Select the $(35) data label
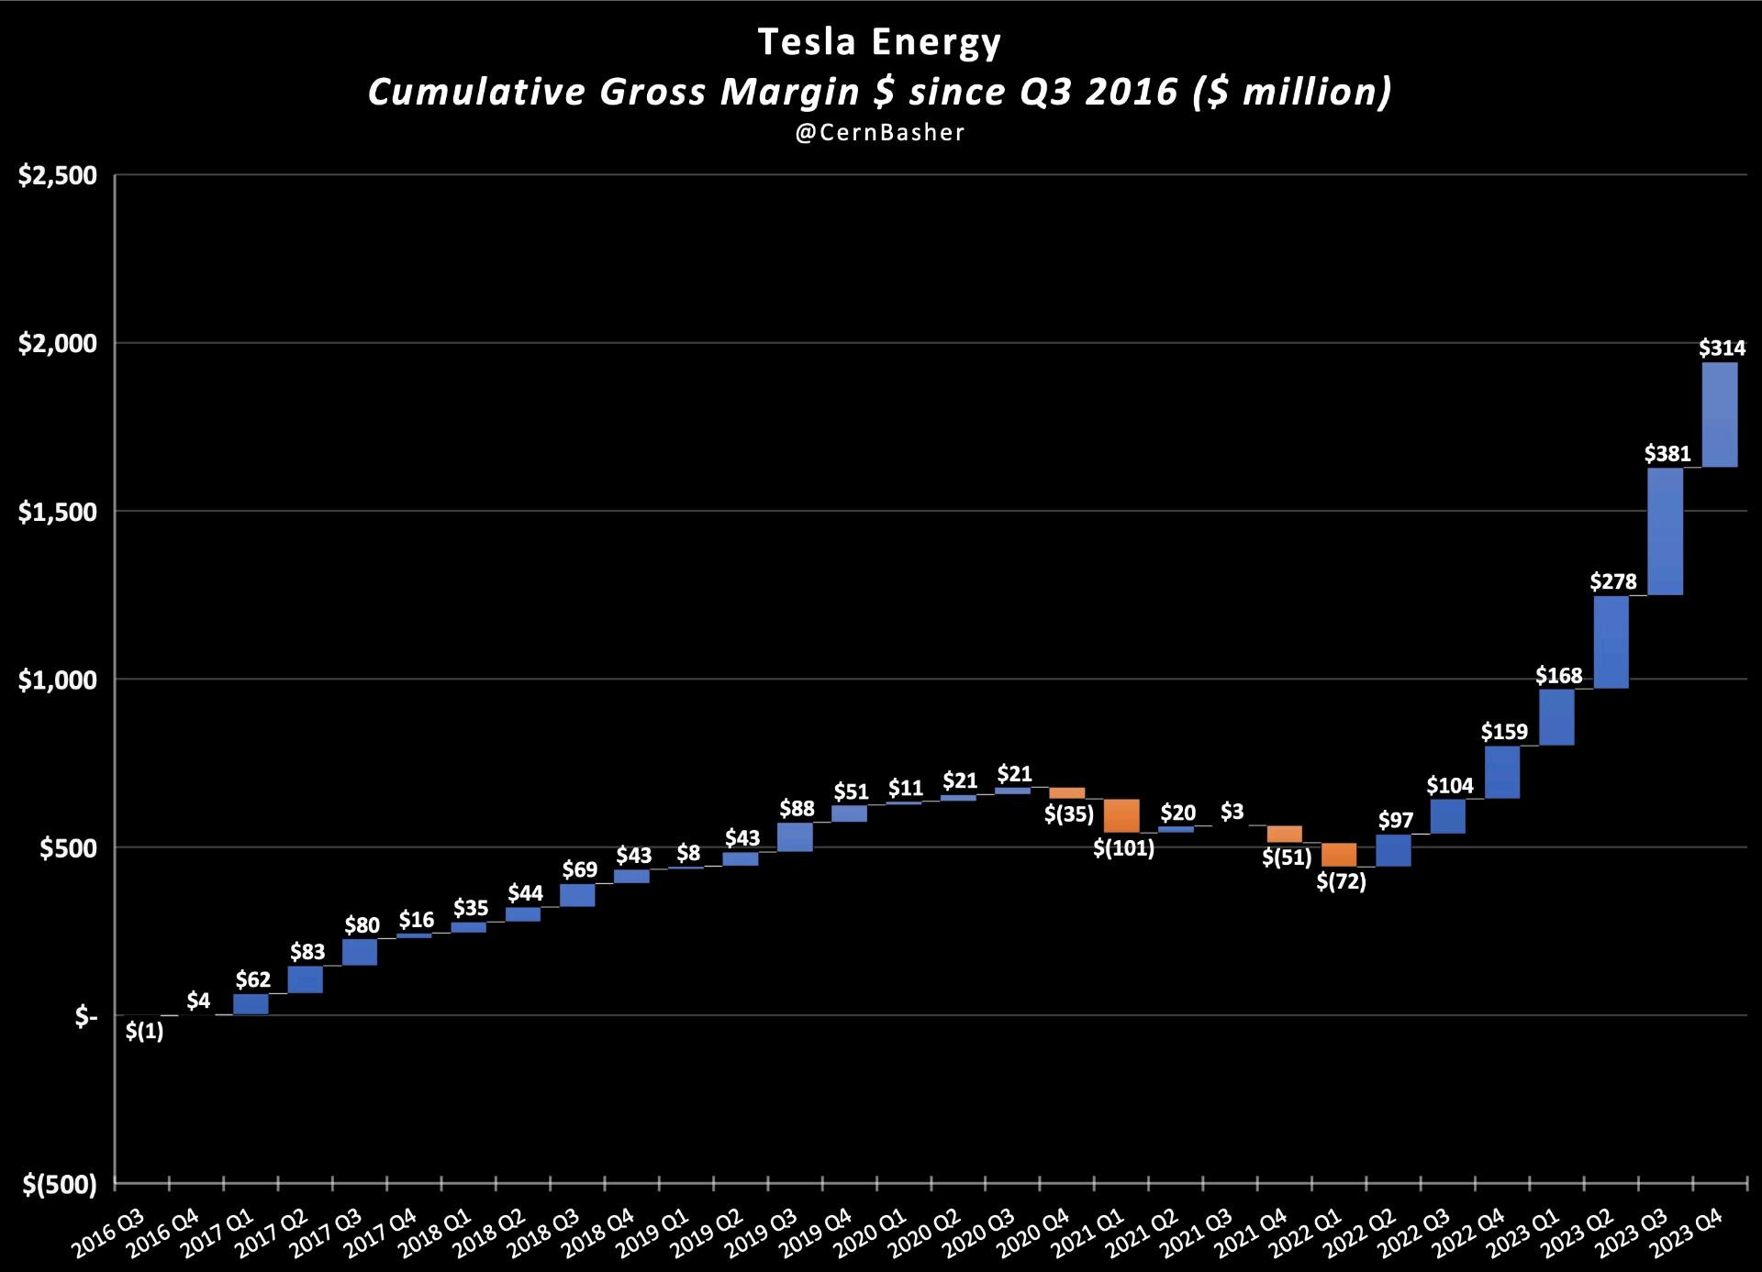Image resolution: width=1762 pixels, height=1272 pixels. [x=1068, y=814]
